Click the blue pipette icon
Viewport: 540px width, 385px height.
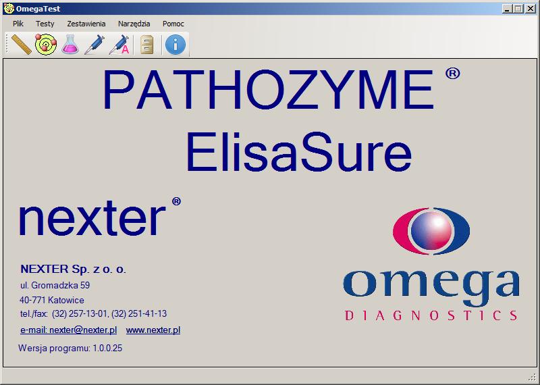tap(94, 45)
